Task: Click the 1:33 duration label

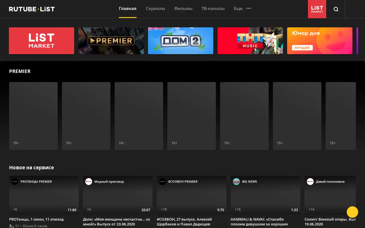Action: [x=295, y=210]
